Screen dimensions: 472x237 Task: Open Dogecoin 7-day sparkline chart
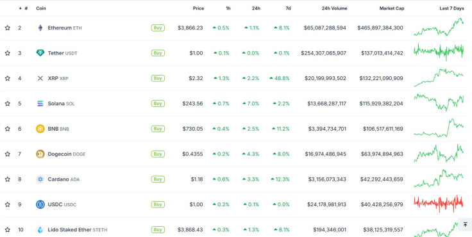439,153
